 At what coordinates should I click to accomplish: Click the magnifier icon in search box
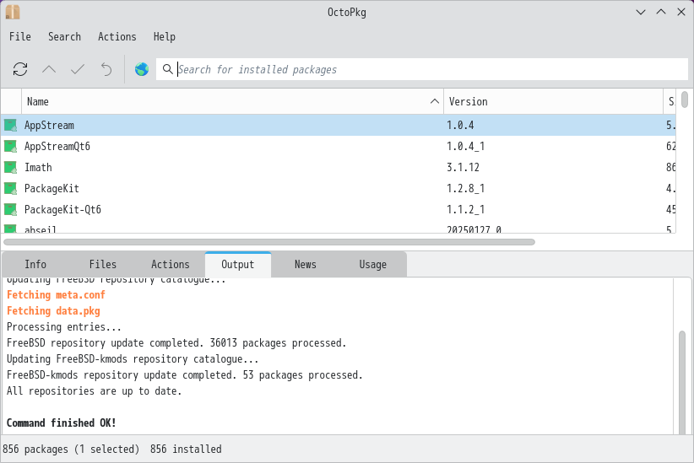[x=168, y=69]
